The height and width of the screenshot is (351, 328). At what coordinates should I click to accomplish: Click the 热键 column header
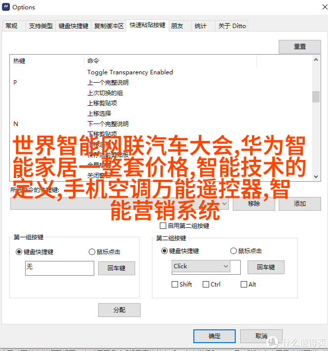(47, 61)
